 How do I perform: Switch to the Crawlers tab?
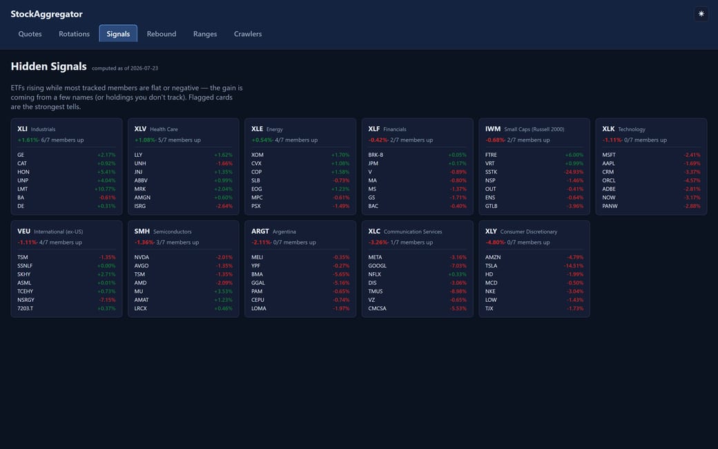point(248,34)
